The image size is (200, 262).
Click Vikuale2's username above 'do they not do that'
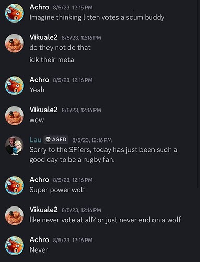click(43, 37)
